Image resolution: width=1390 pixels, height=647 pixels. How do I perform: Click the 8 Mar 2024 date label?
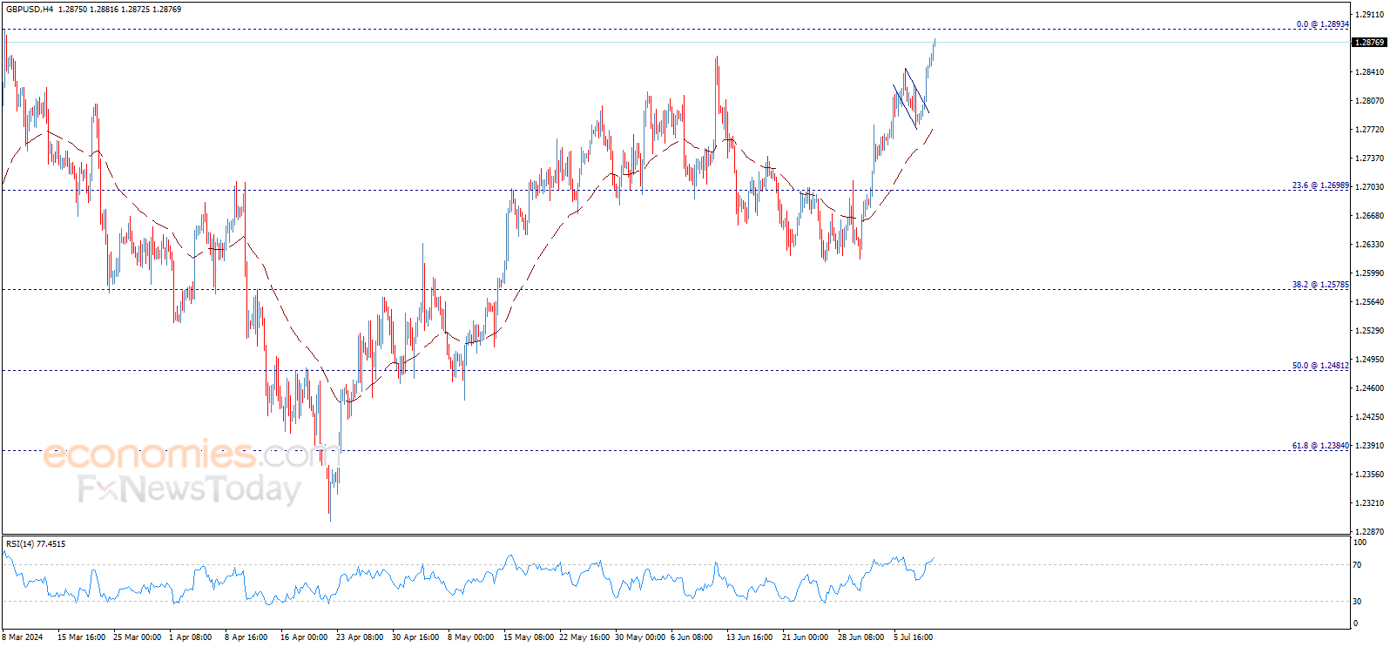[23, 637]
